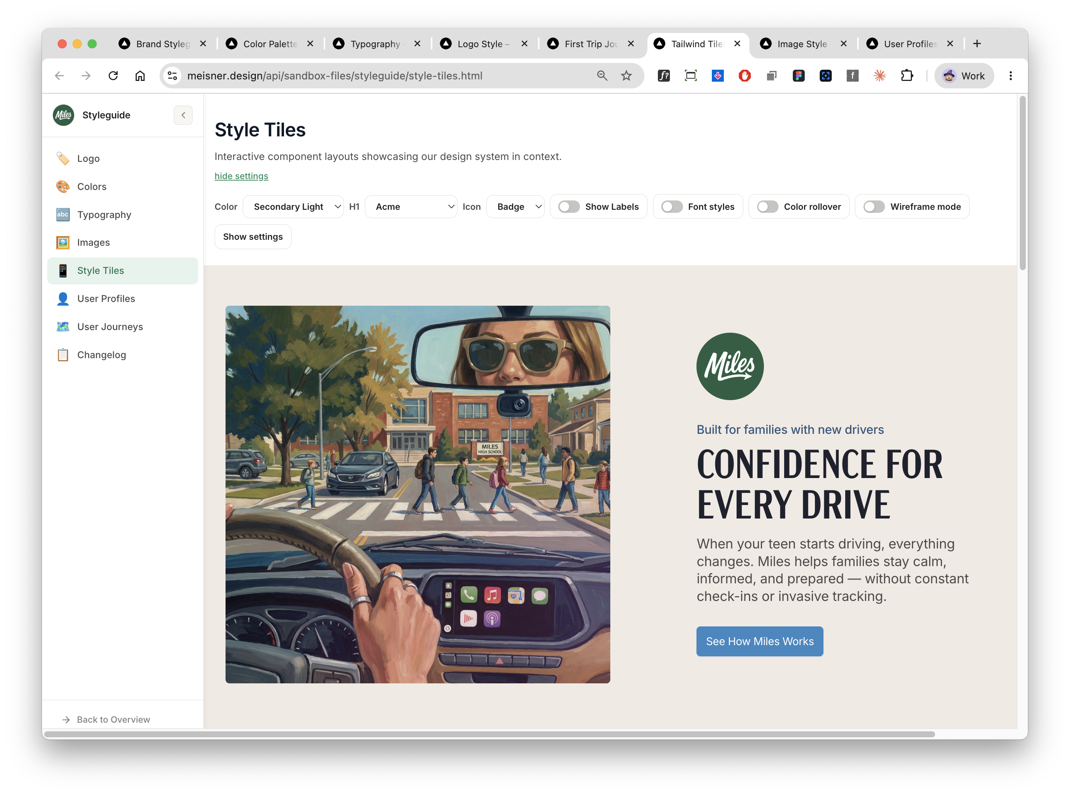Viewport: 1070px width, 795px height.
Task: Open the Extensions puzzle menu
Action: click(x=906, y=76)
